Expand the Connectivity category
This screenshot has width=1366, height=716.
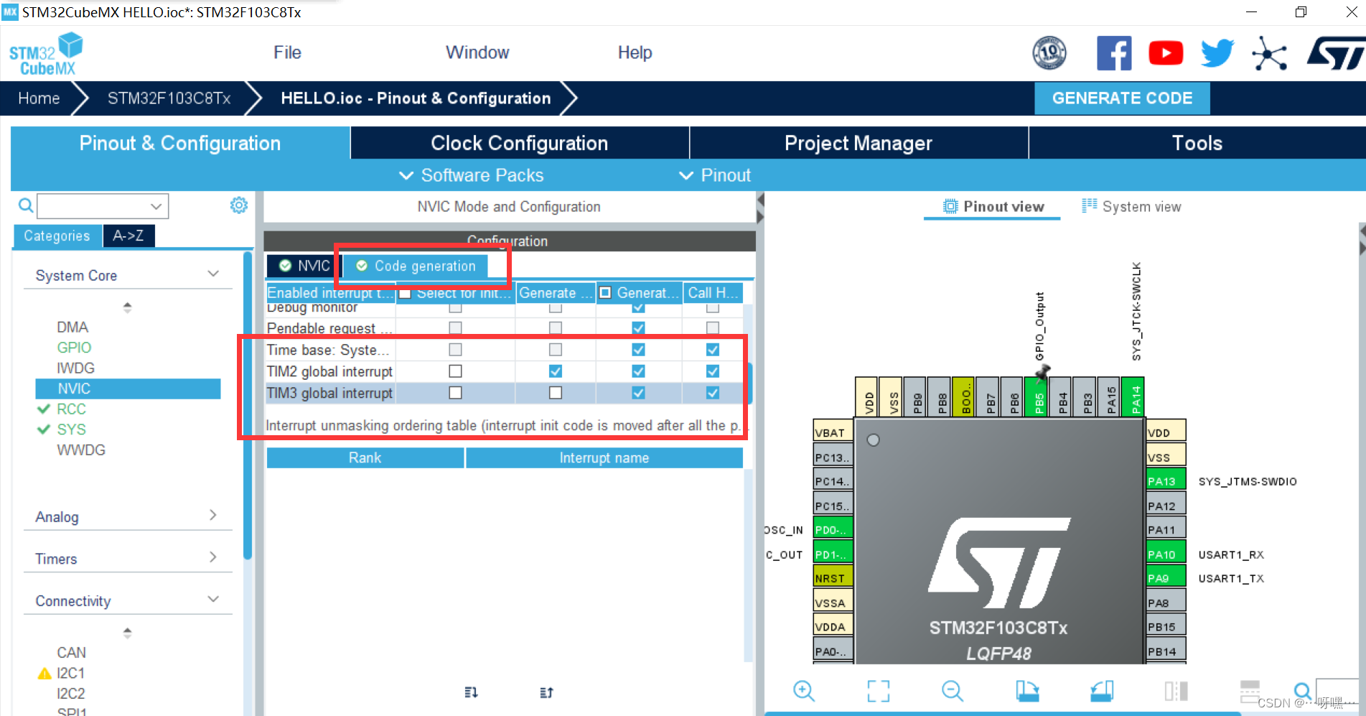pyautogui.click(x=212, y=598)
